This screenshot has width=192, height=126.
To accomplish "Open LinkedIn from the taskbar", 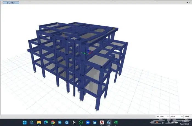I will [x=95, y=122].
